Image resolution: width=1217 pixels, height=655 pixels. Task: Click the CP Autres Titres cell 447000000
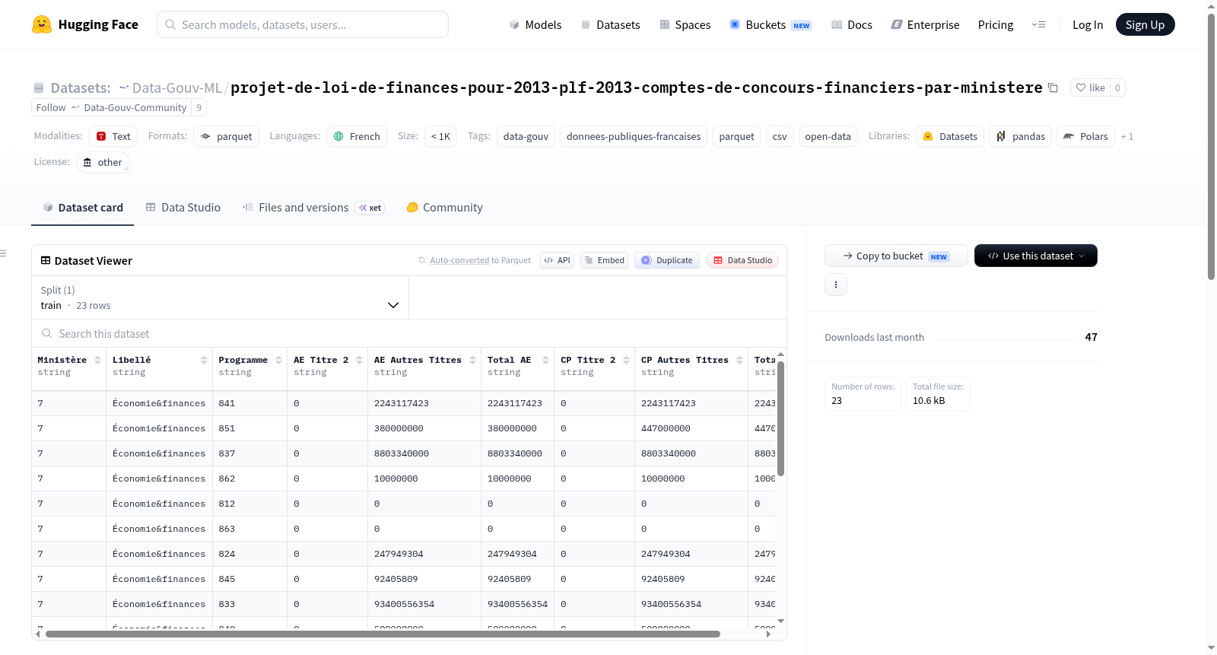[x=691, y=428]
